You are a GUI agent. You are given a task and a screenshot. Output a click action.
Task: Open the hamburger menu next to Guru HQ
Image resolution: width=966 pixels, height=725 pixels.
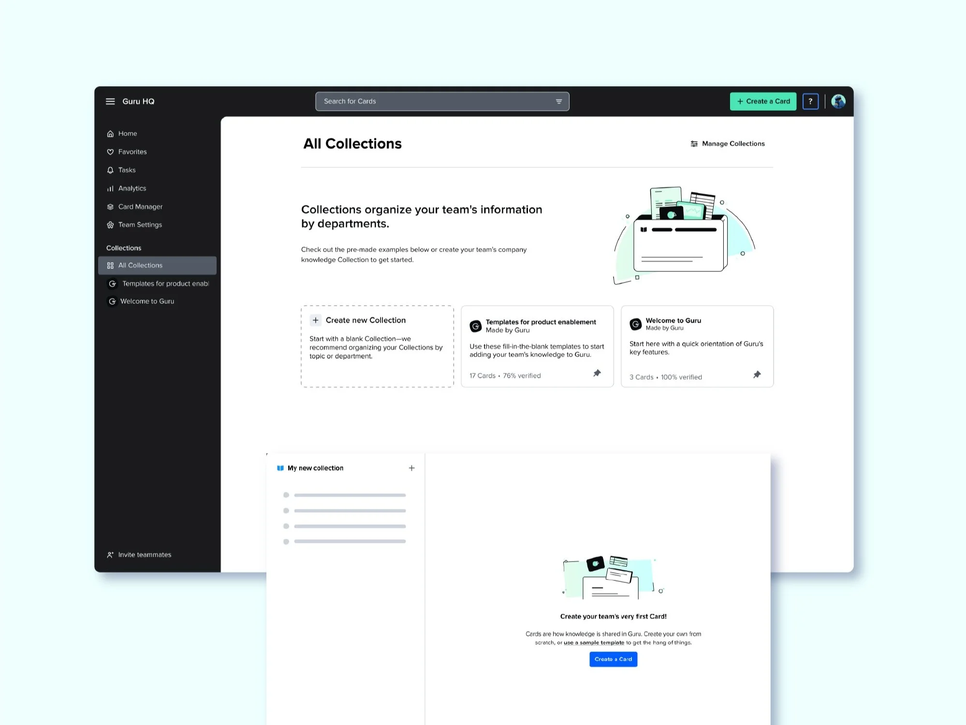click(110, 102)
